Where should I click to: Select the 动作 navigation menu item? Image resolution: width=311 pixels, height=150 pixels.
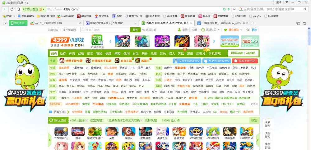click(63, 53)
